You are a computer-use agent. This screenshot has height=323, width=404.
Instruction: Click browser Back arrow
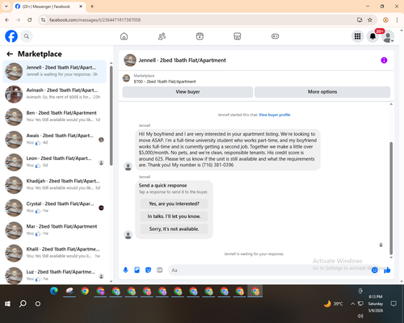7,20
